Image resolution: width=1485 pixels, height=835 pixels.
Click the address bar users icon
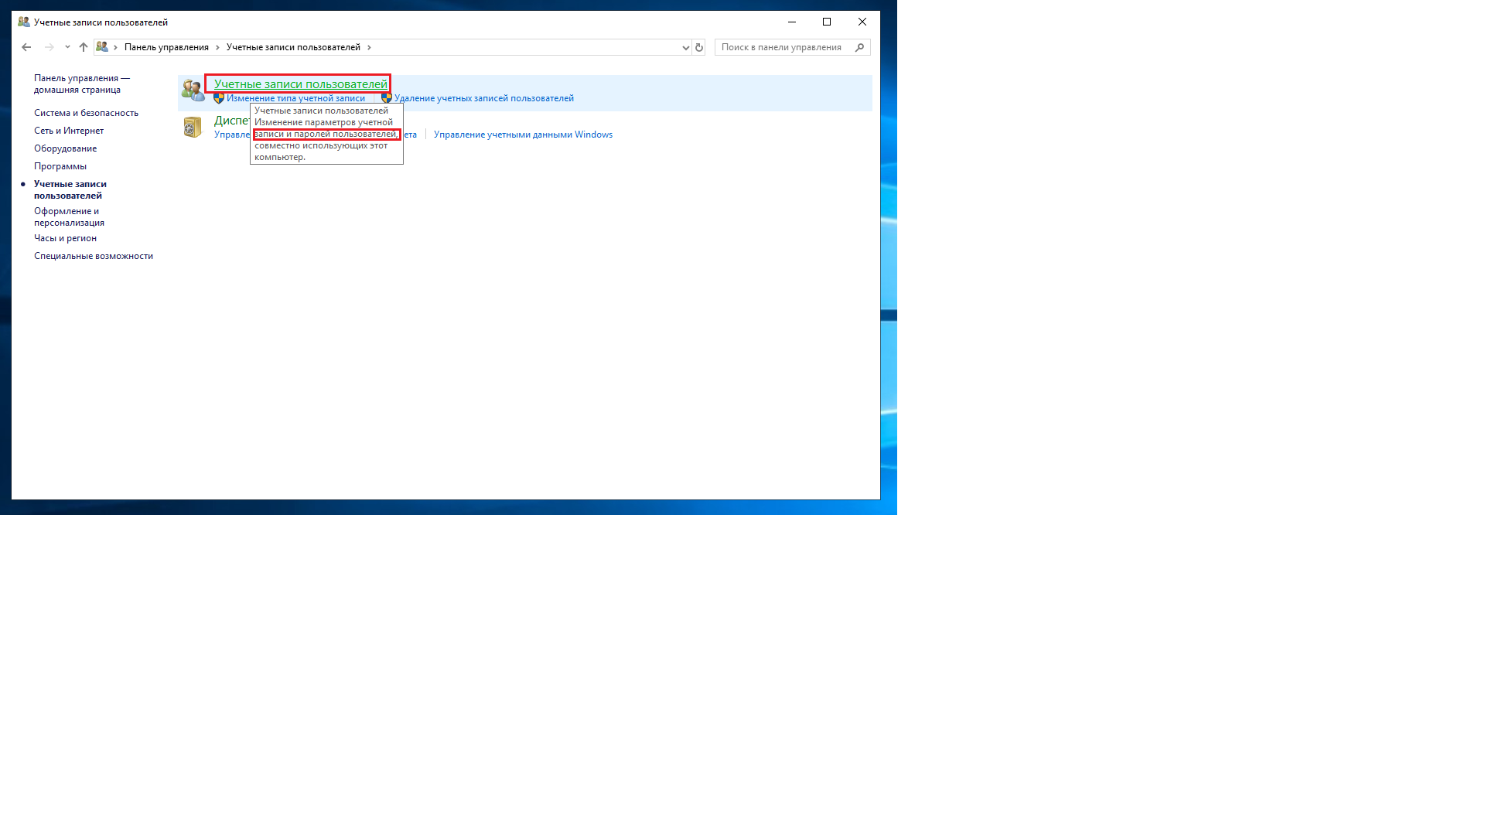[102, 47]
